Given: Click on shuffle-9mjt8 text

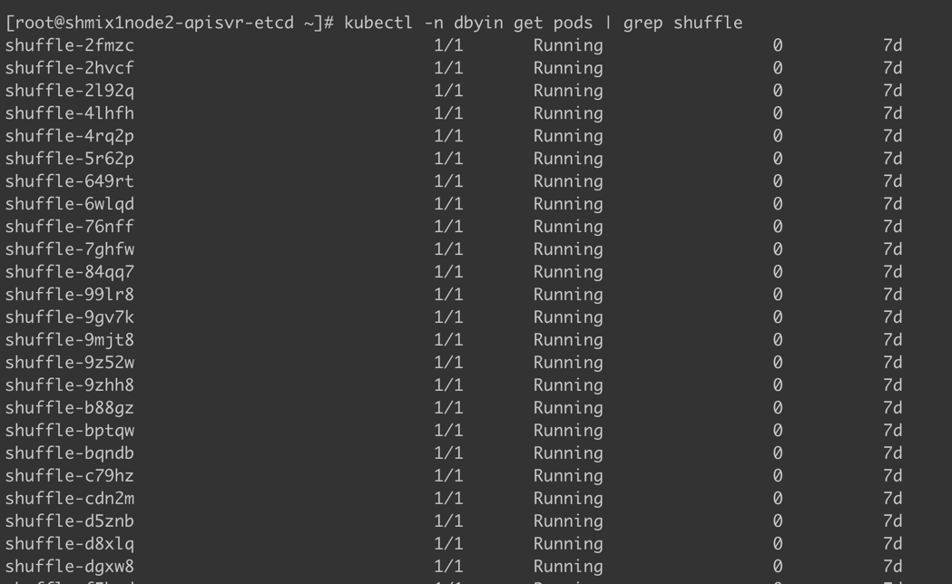Looking at the screenshot, I should click(70, 340).
